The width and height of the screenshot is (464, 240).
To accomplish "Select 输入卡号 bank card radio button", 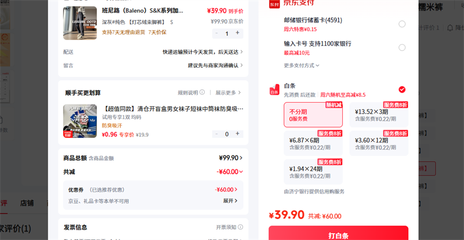I will (x=402, y=48).
